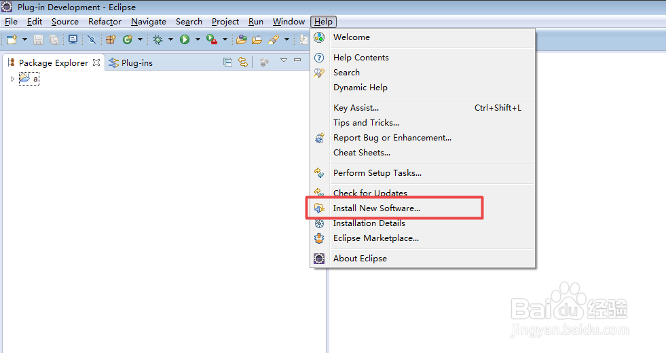Choose Install New Software... entry
The image size is (666, 353).
tap(423, 208)
